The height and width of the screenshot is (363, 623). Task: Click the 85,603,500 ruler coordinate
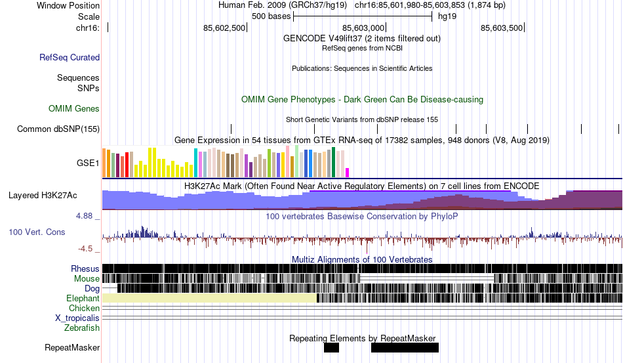pos(502,28)
